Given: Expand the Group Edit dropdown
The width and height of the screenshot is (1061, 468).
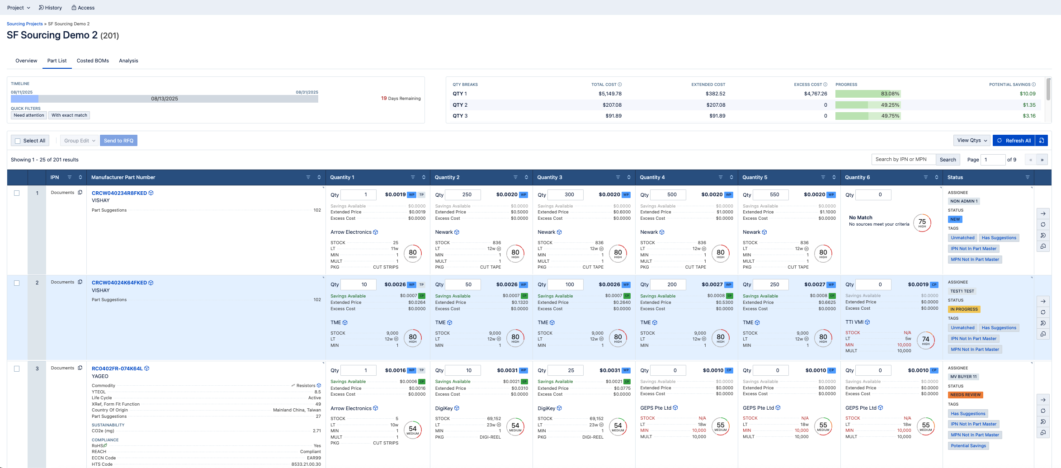Looking at the screenshot, I should click(80, 141).
